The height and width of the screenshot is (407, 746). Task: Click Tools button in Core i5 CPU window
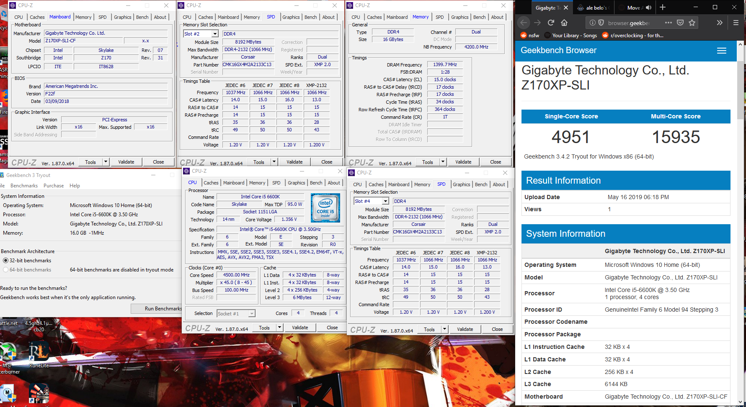(x=264, y=328)
